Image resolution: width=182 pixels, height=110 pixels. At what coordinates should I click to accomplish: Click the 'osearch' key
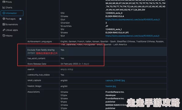pyautogui.click(x=31, y=69)
